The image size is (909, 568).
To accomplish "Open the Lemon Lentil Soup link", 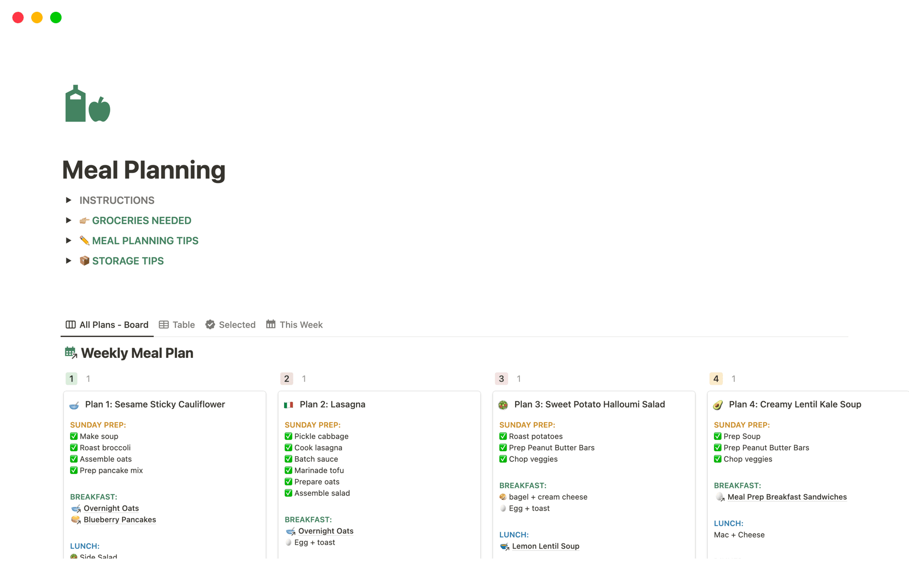I will tap(545, 546).
